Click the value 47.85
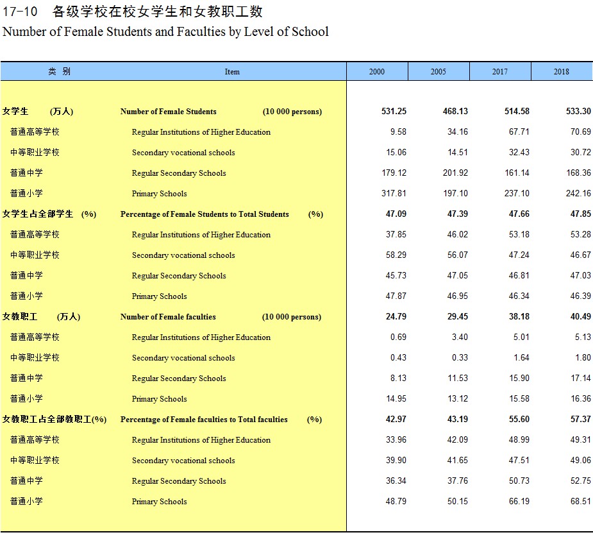This screenshot has height=553, width=593. coord(581,214)
